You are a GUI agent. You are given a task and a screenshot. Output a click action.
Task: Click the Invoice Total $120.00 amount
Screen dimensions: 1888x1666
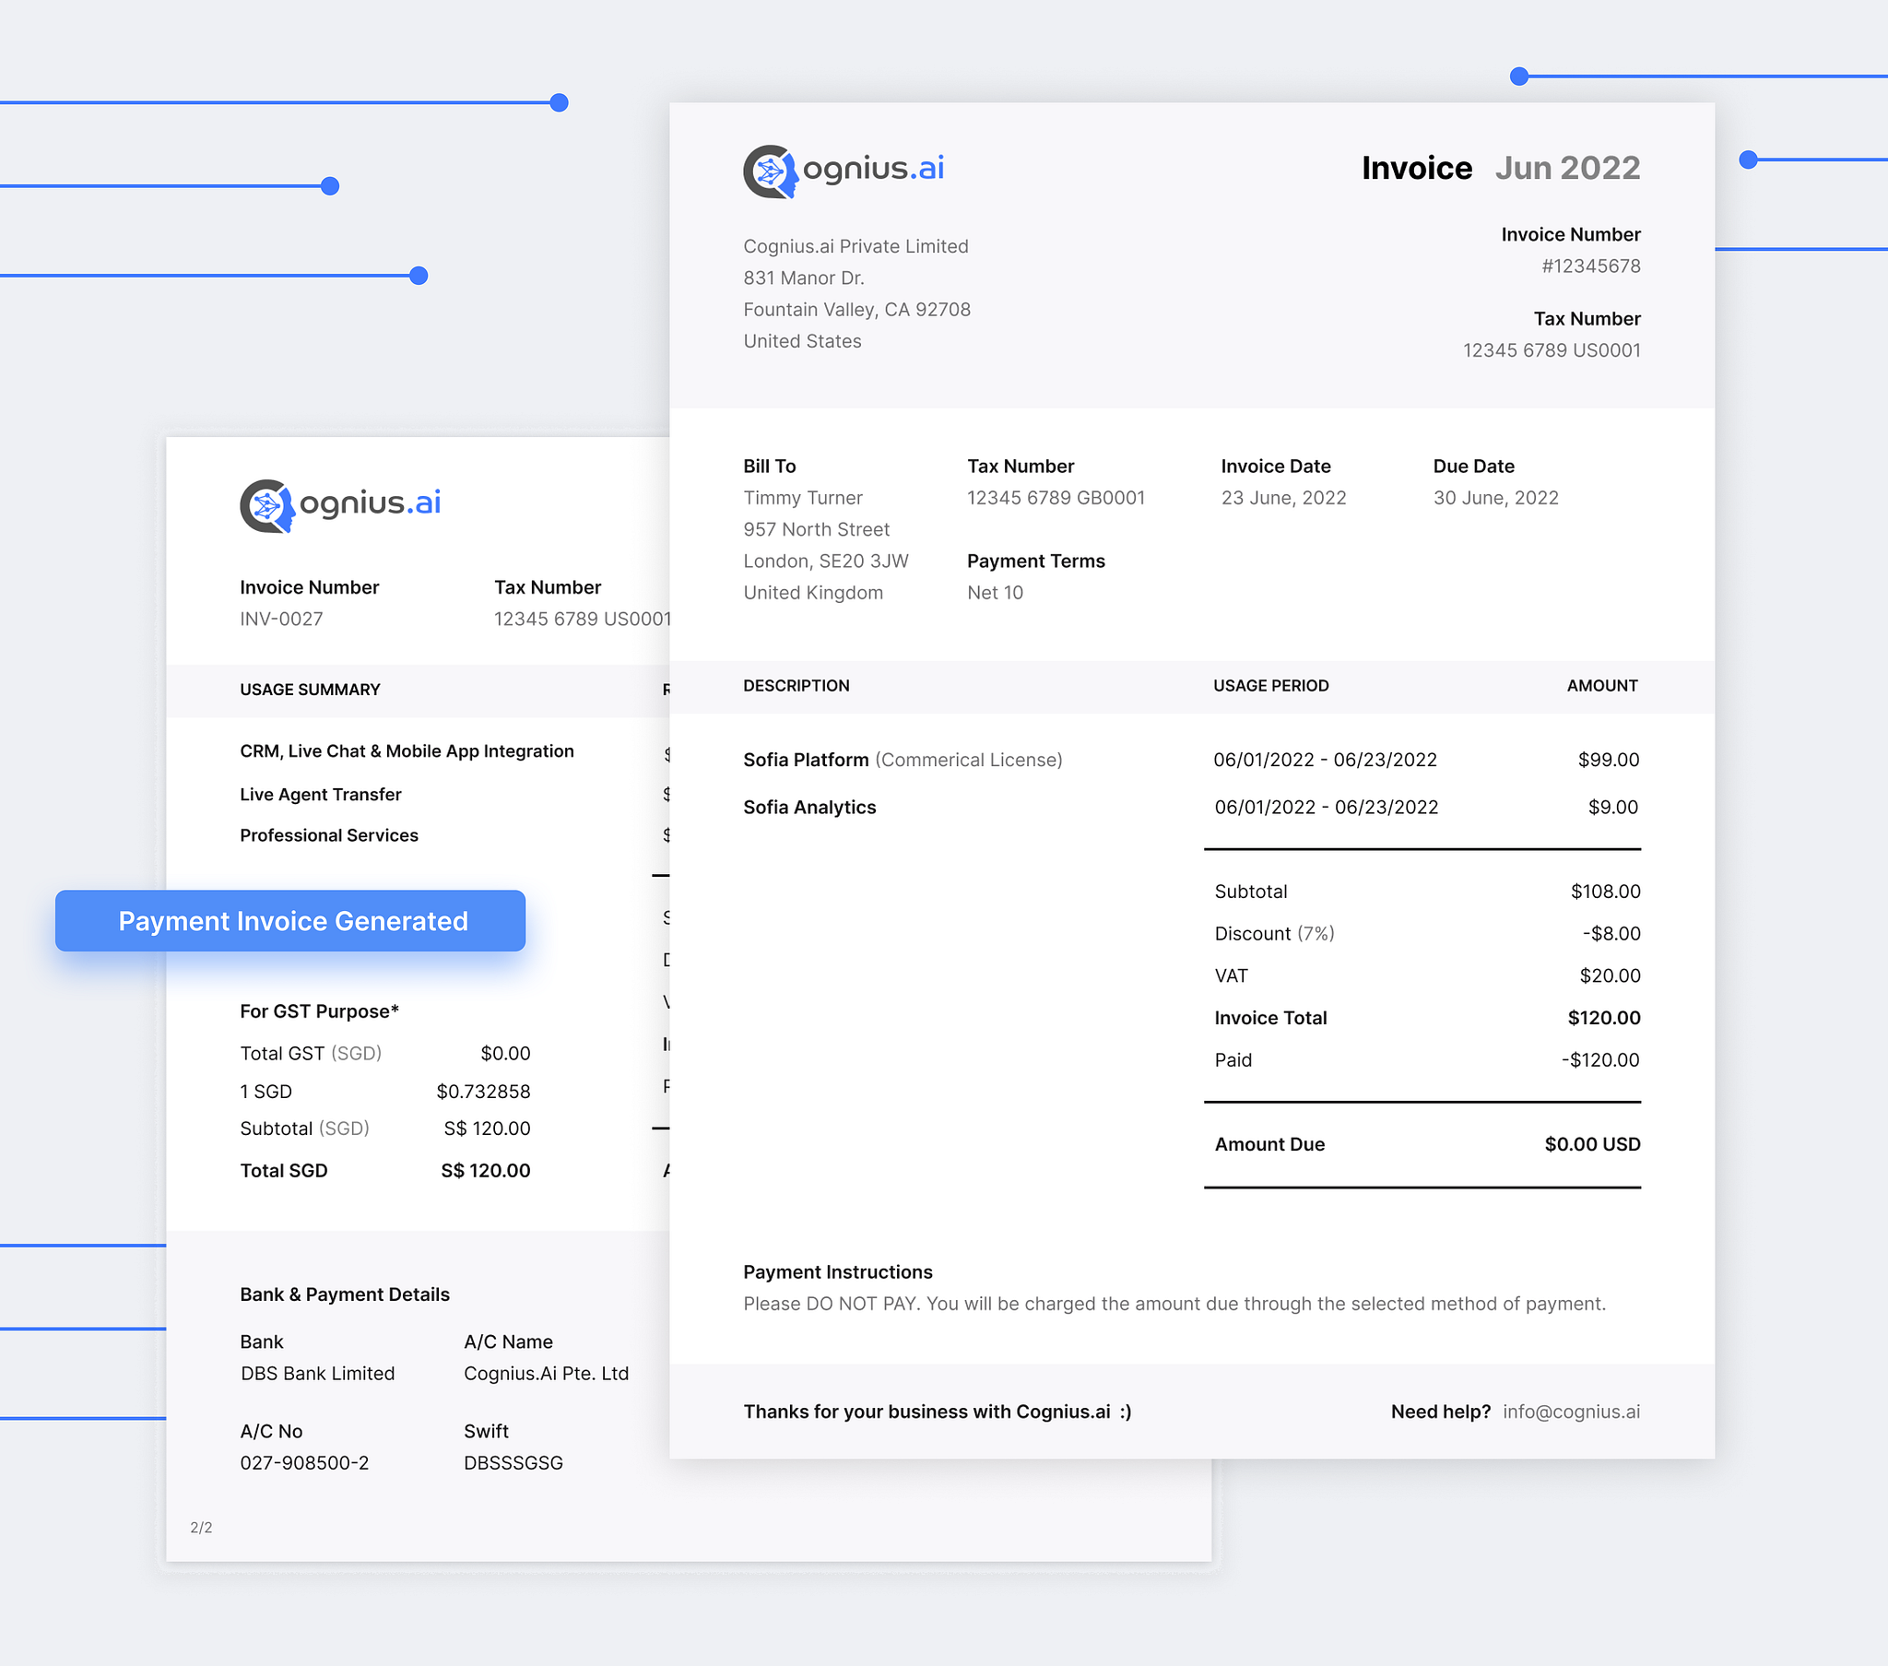[x=1603, y=1017]
